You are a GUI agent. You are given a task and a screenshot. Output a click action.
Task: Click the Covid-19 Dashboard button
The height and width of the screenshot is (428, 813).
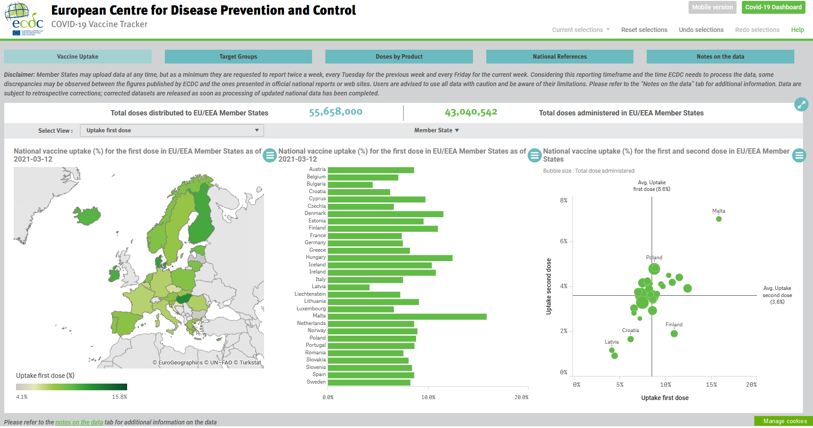(773, 7)
